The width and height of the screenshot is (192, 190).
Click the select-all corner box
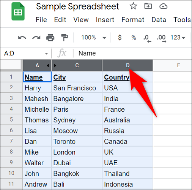[x=11, y=65]
